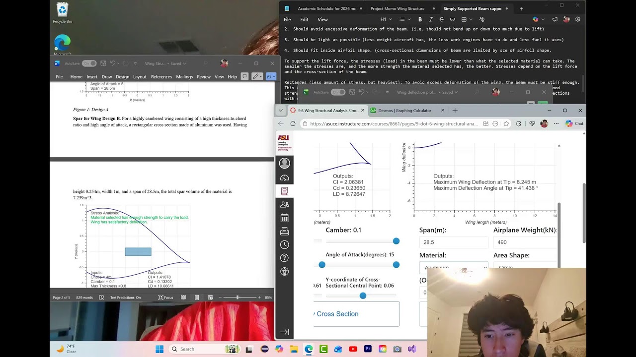Toggle Text Predictions in Word status bar
Screen dimensions: 636x357
point(125,297)
